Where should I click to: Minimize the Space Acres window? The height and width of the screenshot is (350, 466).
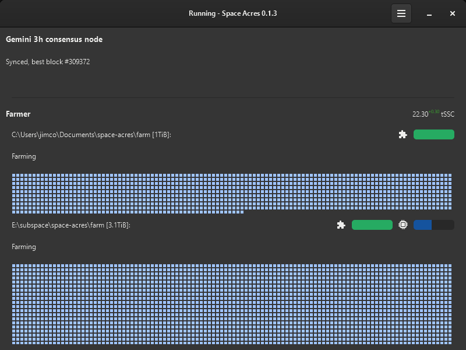click(x=429, y=13)
